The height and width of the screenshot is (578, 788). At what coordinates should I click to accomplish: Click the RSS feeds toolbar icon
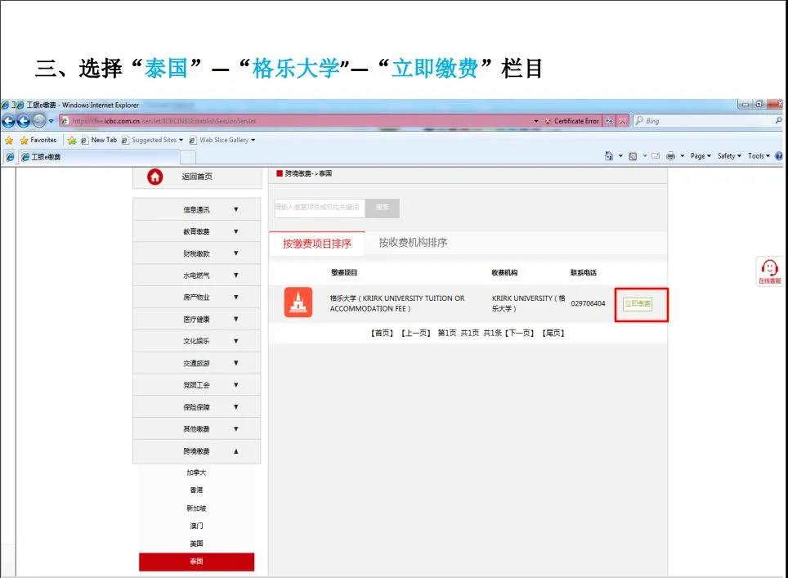pyautogui.click(x=633, y=156)
